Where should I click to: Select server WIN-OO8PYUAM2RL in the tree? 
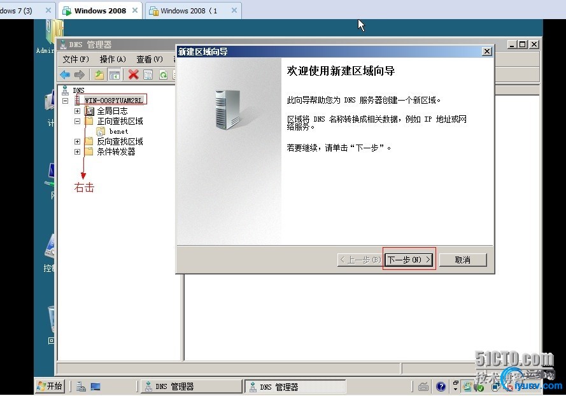(x=113, y=101)
